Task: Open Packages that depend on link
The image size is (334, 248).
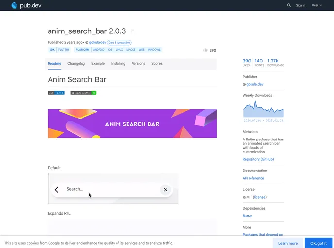Action: point(263,234)
